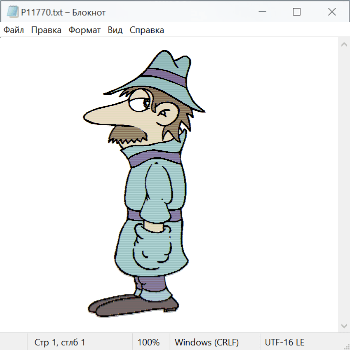Click the Notepad icon in the title bar
Image resolution: width=350 pixels, height=350 pixels.
tap(12, 12)
